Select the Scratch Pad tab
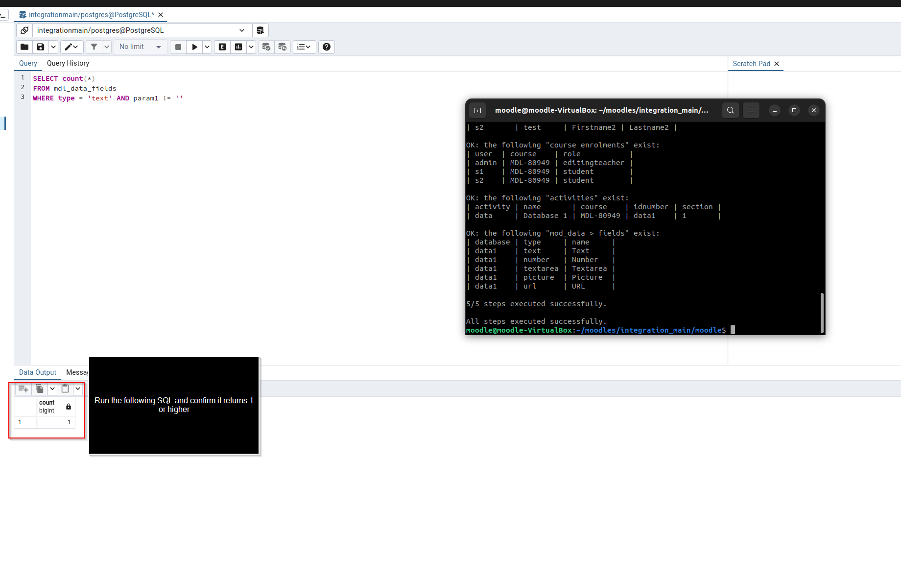 click(751, 64)
